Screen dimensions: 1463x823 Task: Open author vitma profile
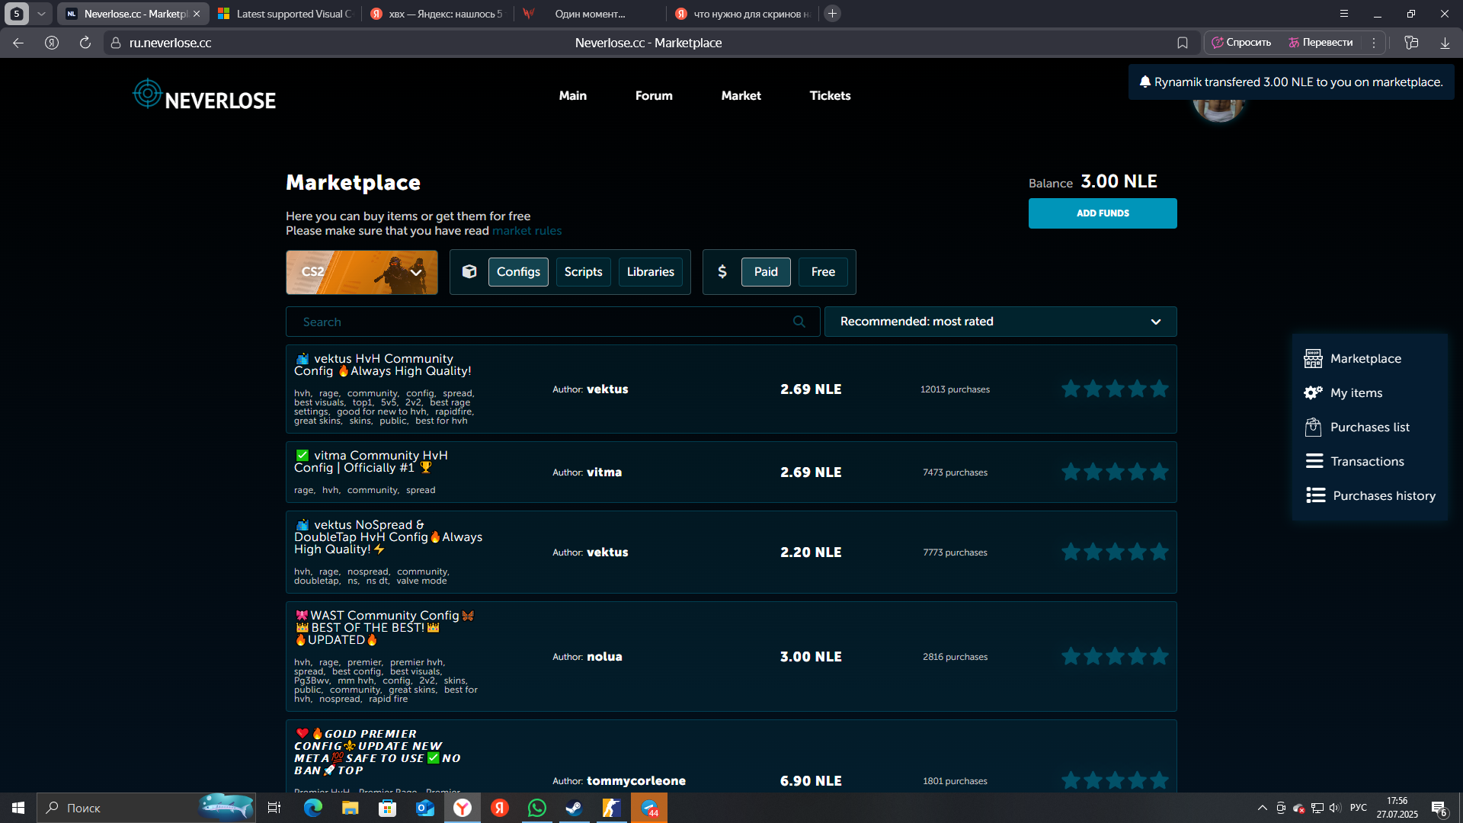(x=604, y=472)
